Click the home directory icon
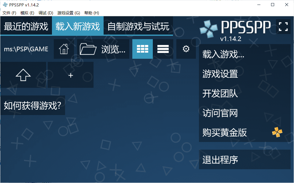This screenshot has width=294, height=183. [64, 49]
